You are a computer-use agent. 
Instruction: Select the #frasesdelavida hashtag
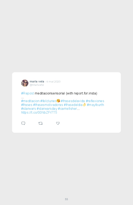tap(73, 101)
